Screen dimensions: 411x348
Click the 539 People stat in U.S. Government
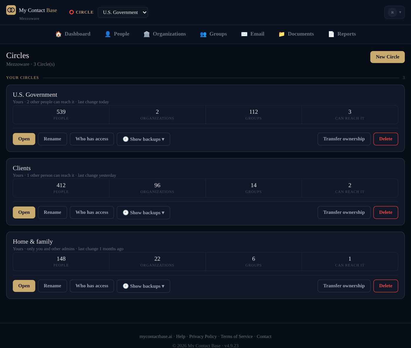[x=61, y=115]
